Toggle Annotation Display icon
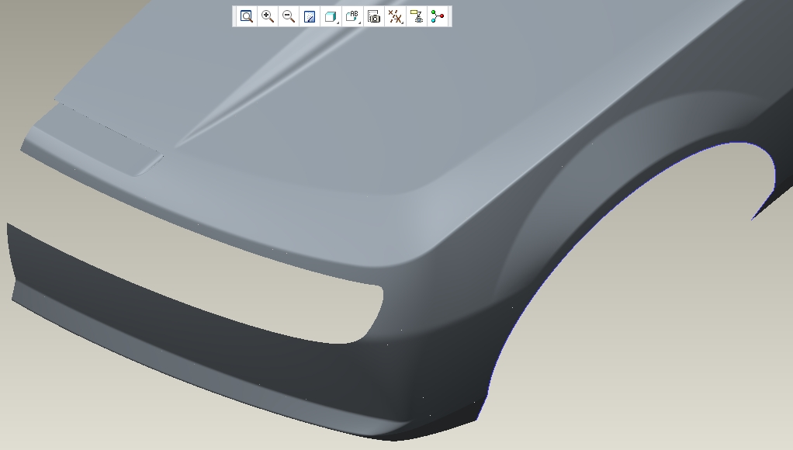Image resolution: width=793 pixels, height=450 pixels. (x=417, y=17)
